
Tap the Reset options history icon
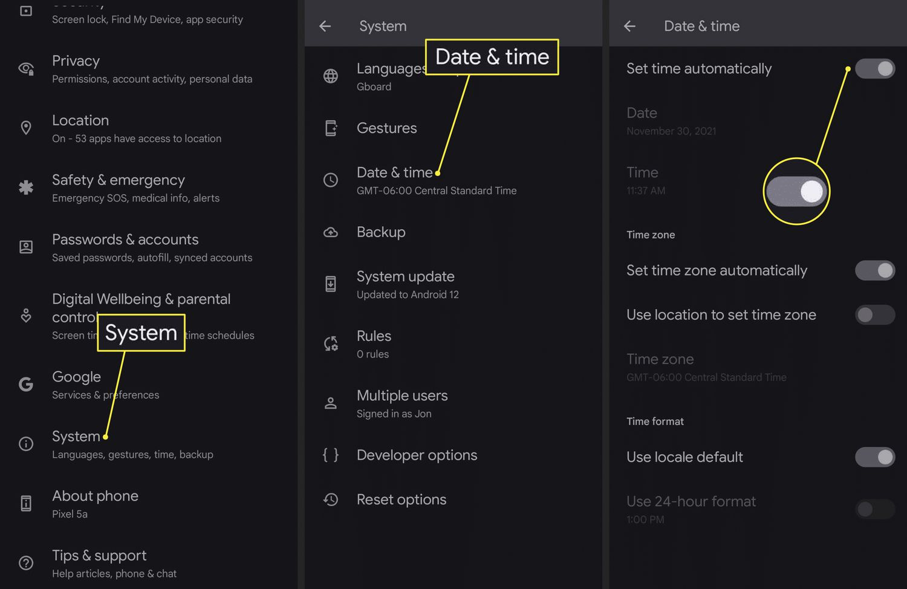click(331, 500)
